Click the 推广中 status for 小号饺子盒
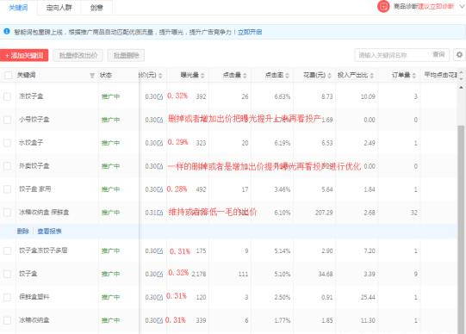The height and width of the screenshot is (334, 466). 110,120
